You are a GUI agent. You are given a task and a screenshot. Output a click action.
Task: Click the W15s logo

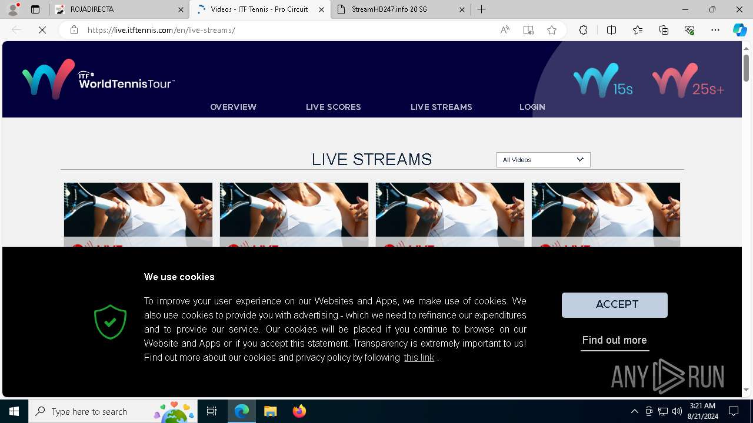tap(603, 80)
